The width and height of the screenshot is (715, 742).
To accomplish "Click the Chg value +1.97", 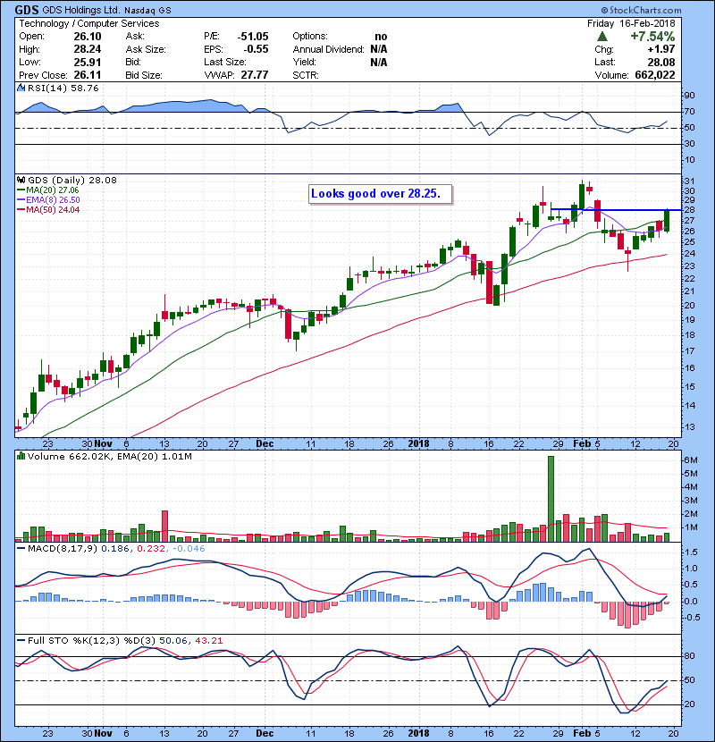I will 661,49.
